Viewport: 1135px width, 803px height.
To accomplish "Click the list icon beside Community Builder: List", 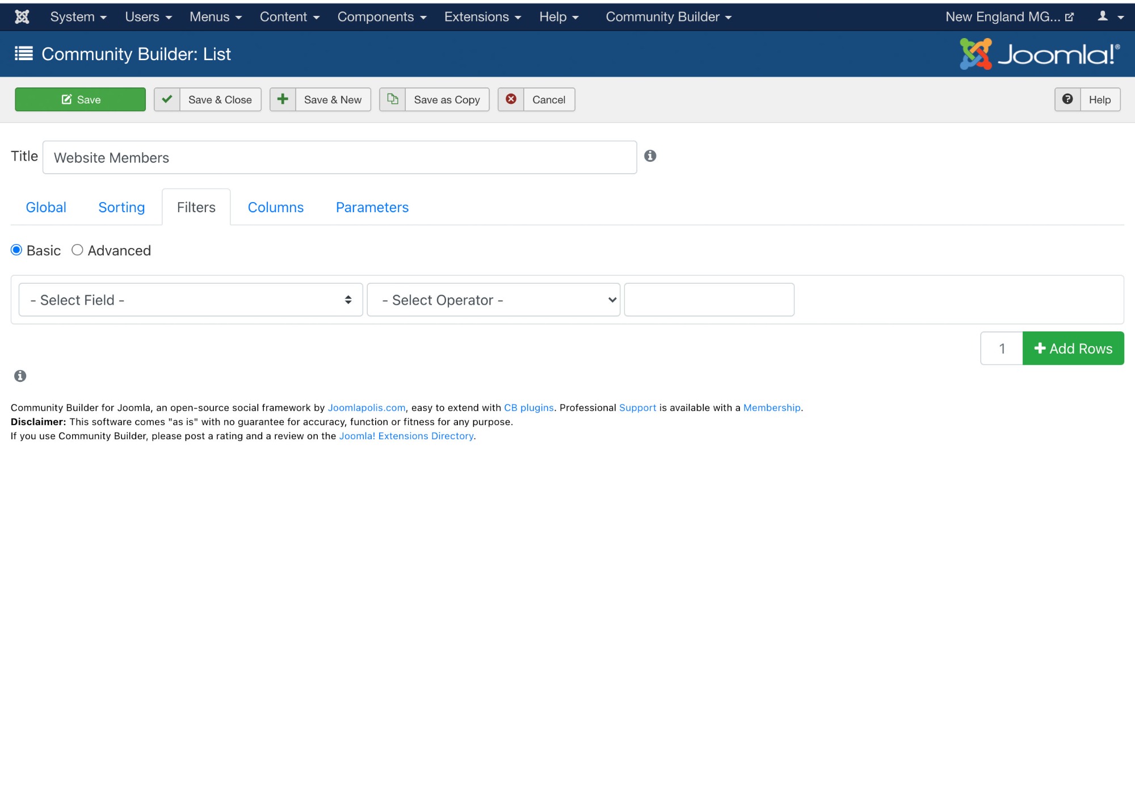I will point(24,54).
